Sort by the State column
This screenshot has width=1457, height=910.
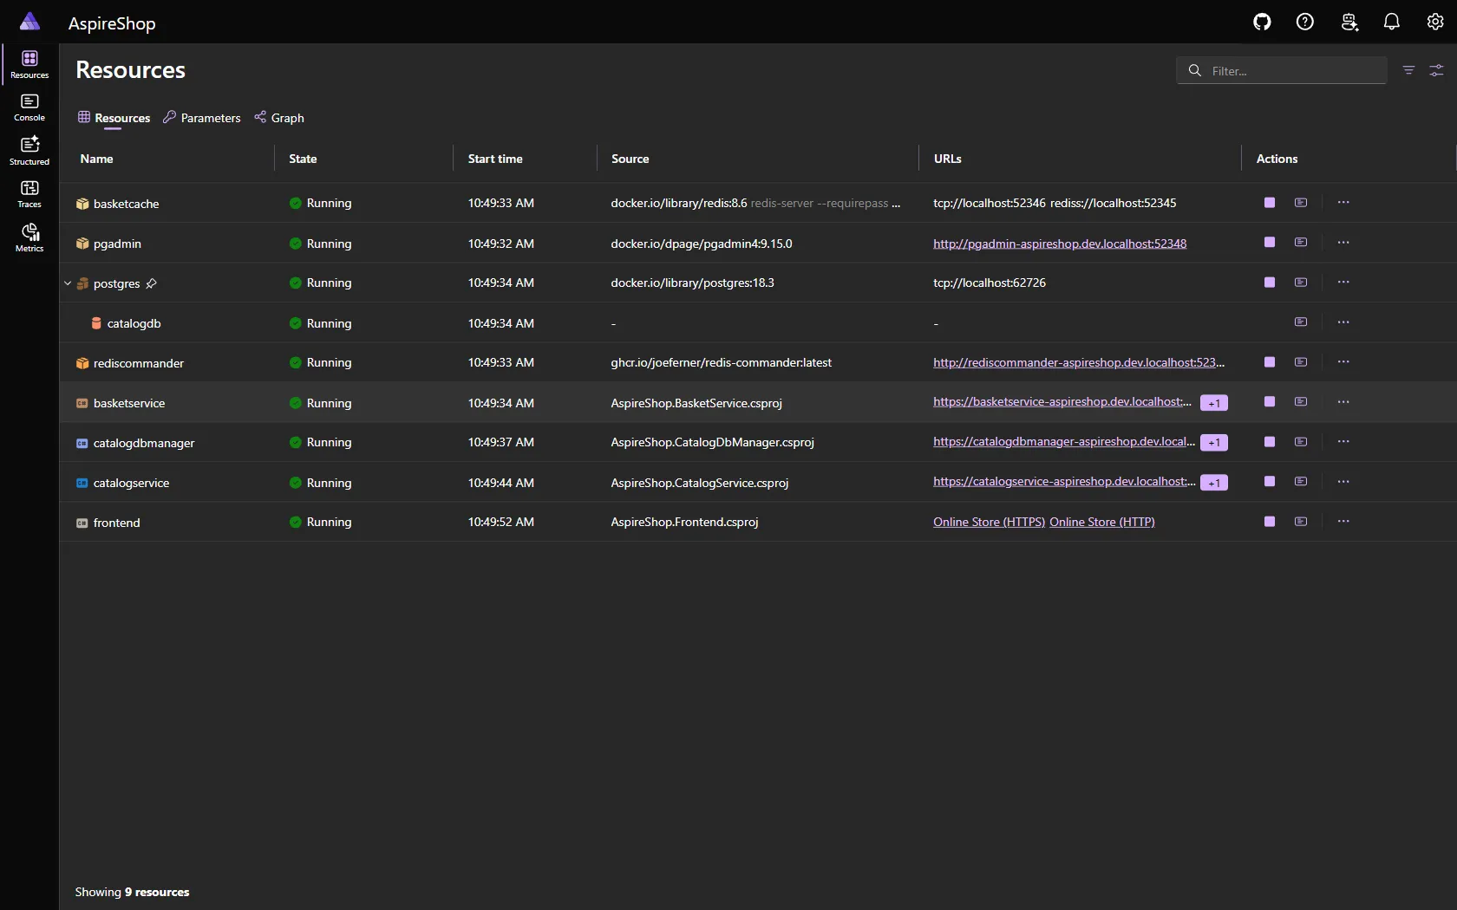click(x=303, y=159)
